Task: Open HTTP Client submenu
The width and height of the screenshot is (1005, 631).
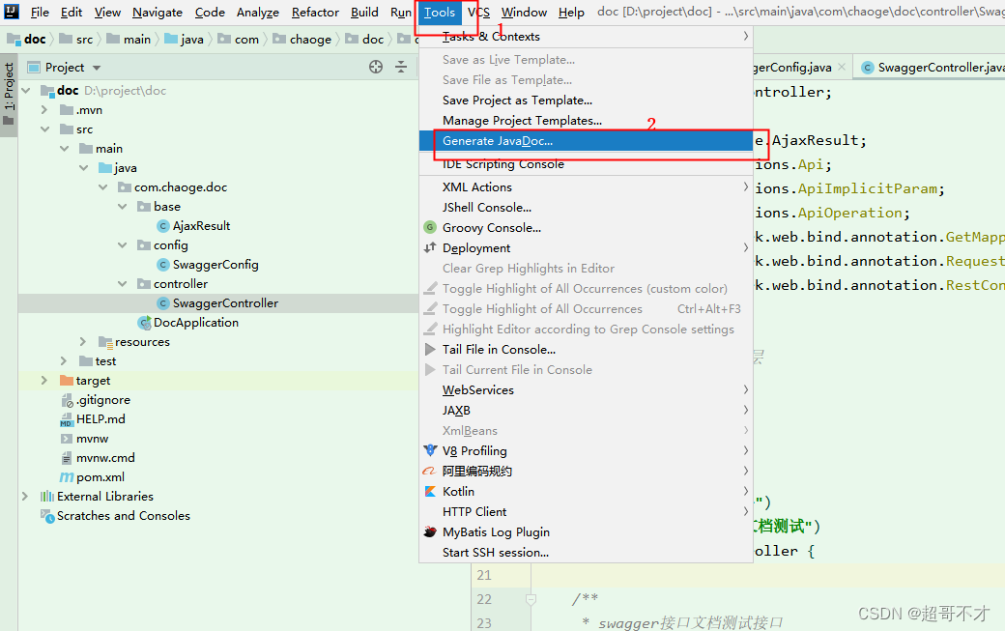Action: pos(586,512)
